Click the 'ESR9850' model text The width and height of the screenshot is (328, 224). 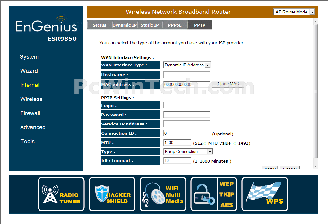[x=62, y=39]
